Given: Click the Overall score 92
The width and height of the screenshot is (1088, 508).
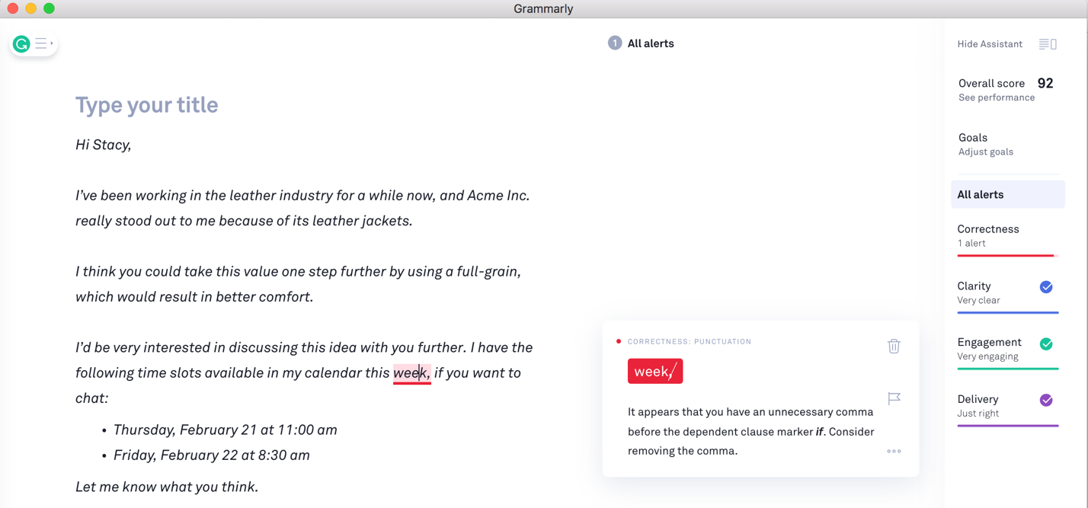Looking at the screenshot, I should (x=1006, y=83).
